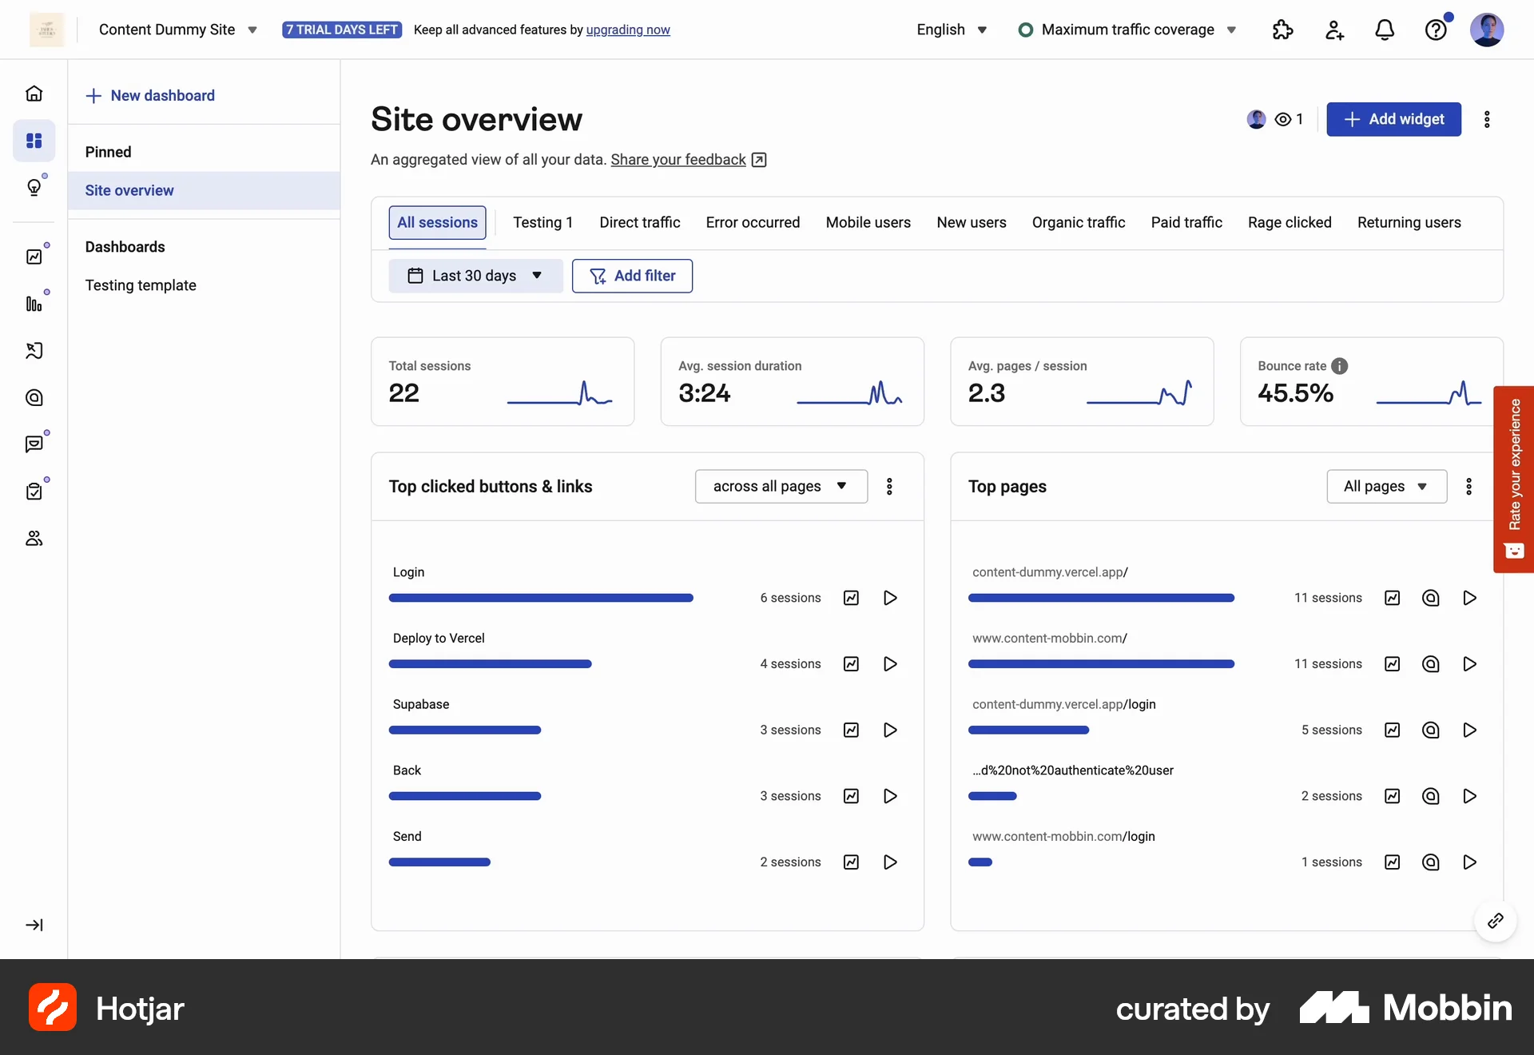This screenshot has height=1055, width=1534.
Task: Switch to the Direct traffic tab
Action: click(x=639, y=222)
